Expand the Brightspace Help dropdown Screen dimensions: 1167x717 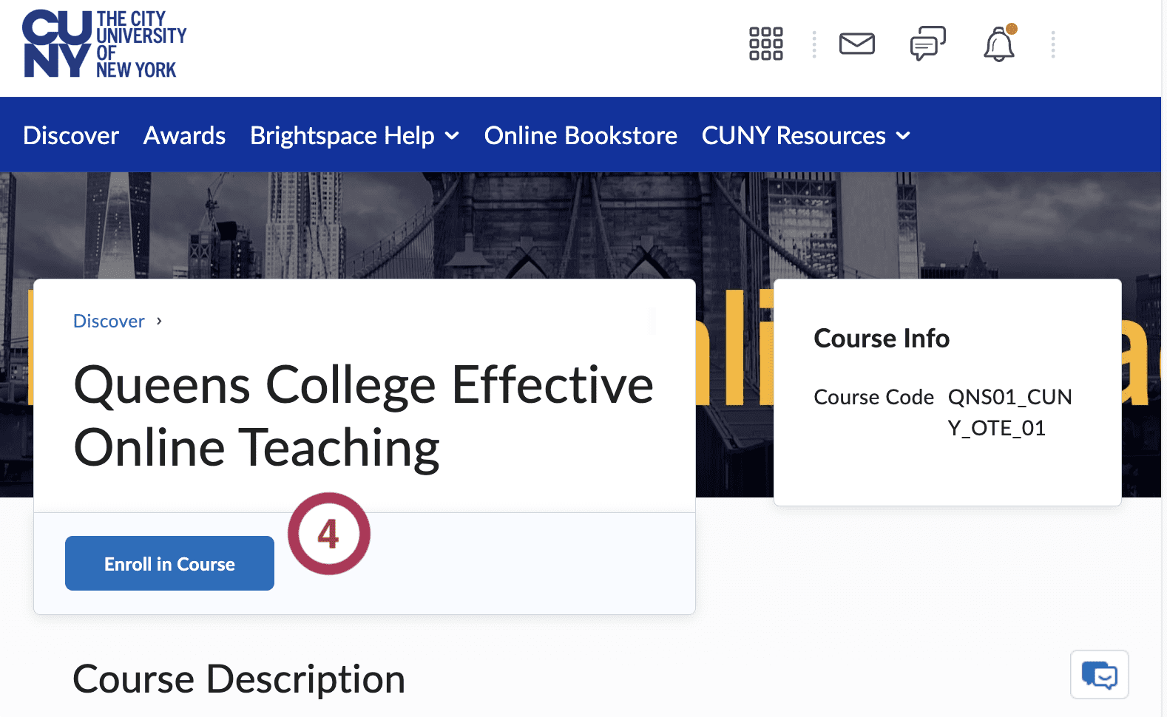click(355, 135)
